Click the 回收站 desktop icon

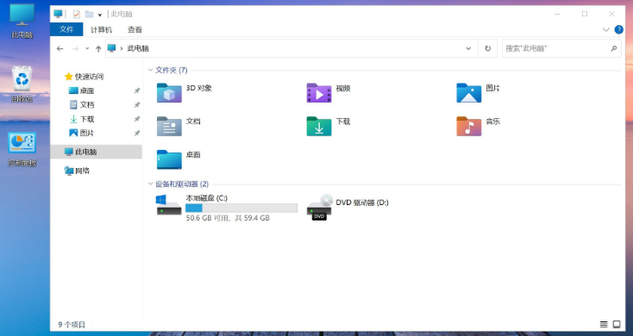[22, 84]
